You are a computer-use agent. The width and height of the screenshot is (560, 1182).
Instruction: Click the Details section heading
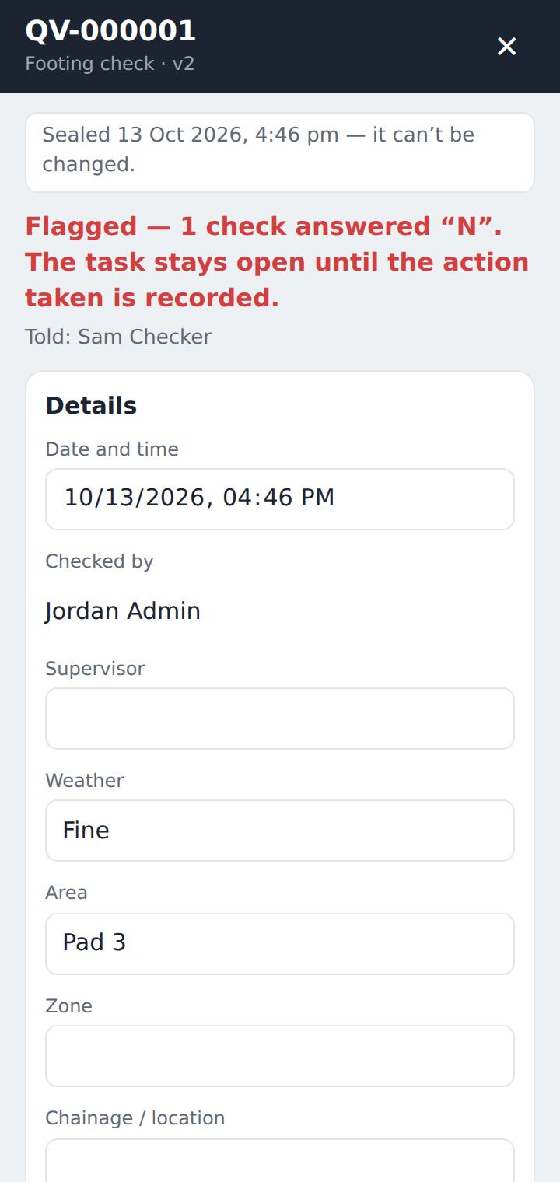[91, 406]
